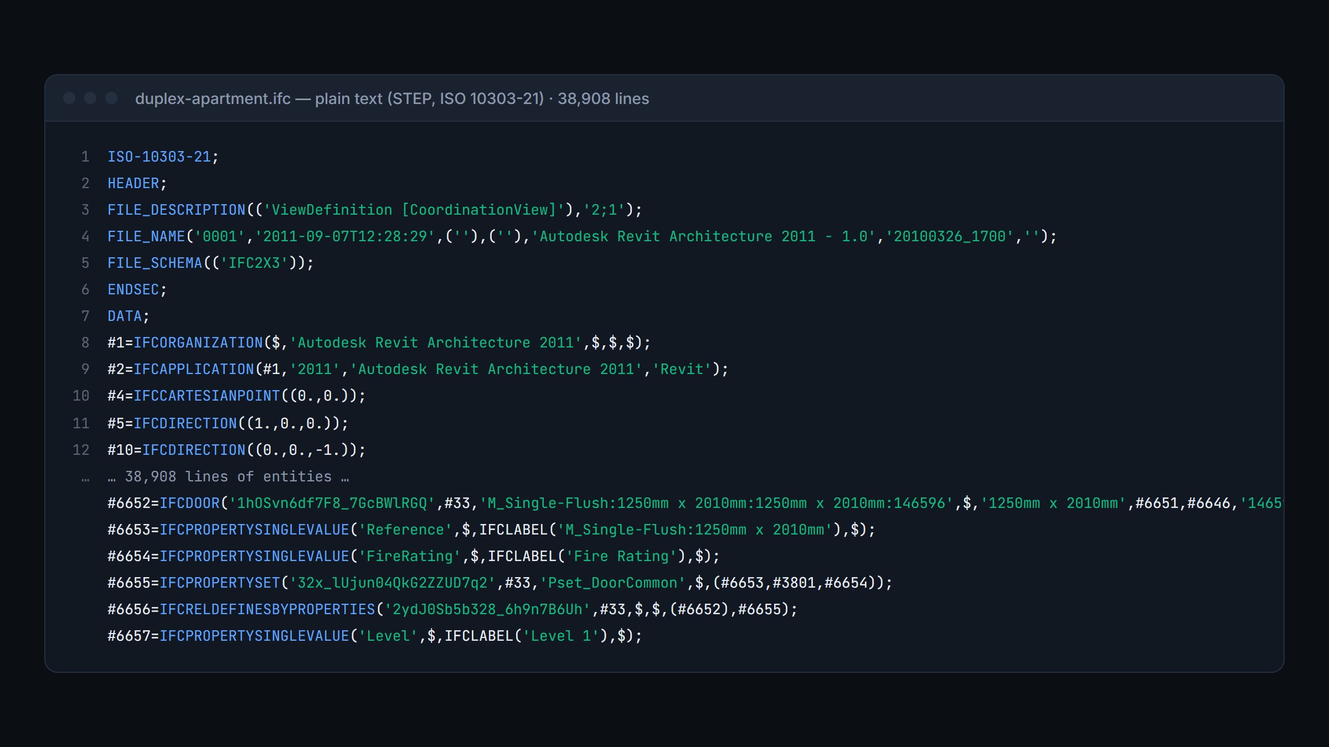Image resolution: width=1329 pixels, height=747 pixels.
Task: Click the #5=IFCDIRECTION line
Action: [228, 423]
